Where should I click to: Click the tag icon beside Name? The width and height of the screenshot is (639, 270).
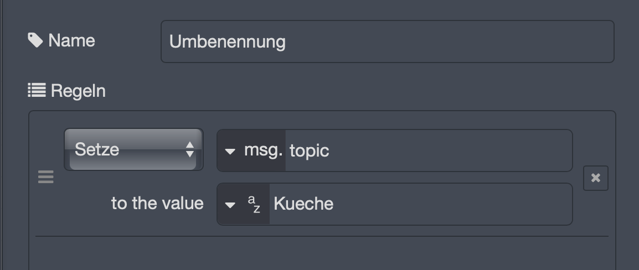[35, 40]
